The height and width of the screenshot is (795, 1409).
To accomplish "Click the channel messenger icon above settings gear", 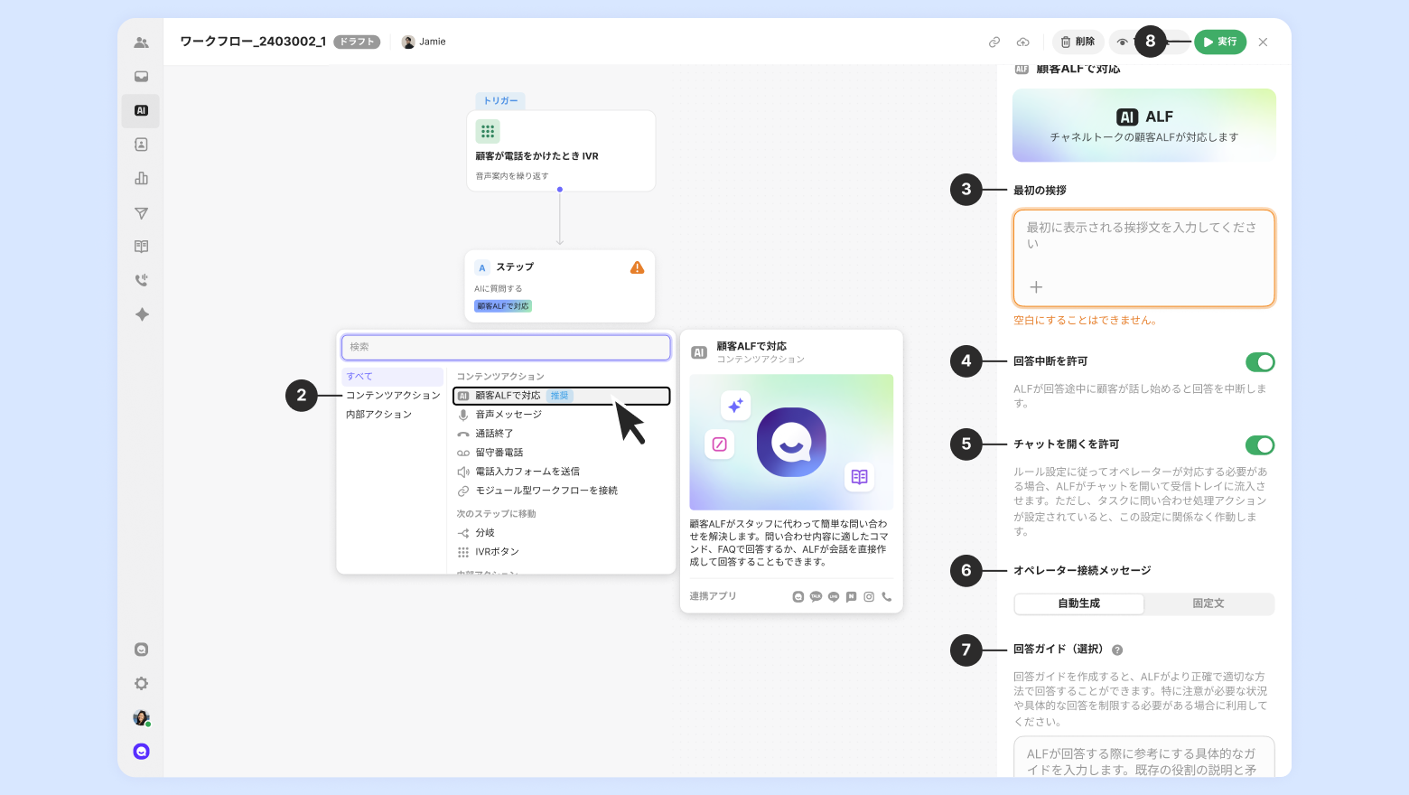I will coord(141,650).
